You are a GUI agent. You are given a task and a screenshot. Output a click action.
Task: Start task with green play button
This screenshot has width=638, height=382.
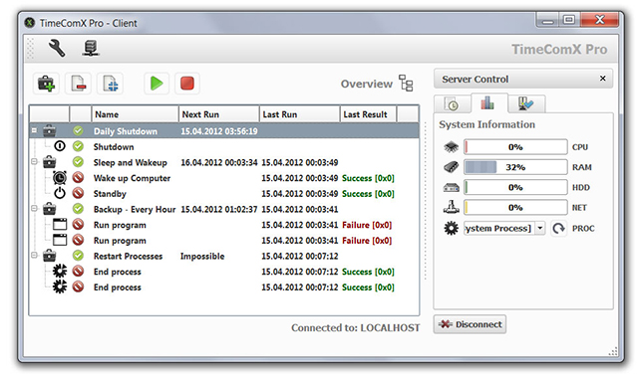tap(157, 84)
